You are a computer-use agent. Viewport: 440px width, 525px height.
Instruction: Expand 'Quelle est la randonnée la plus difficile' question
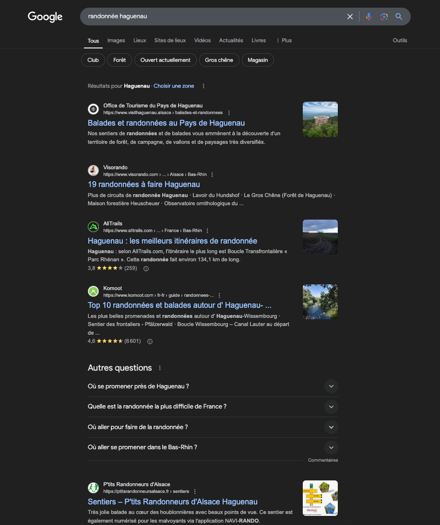point(213,407)
